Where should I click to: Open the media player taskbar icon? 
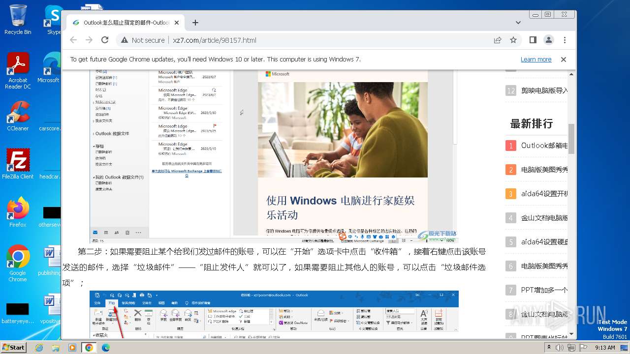pos(72,348)
